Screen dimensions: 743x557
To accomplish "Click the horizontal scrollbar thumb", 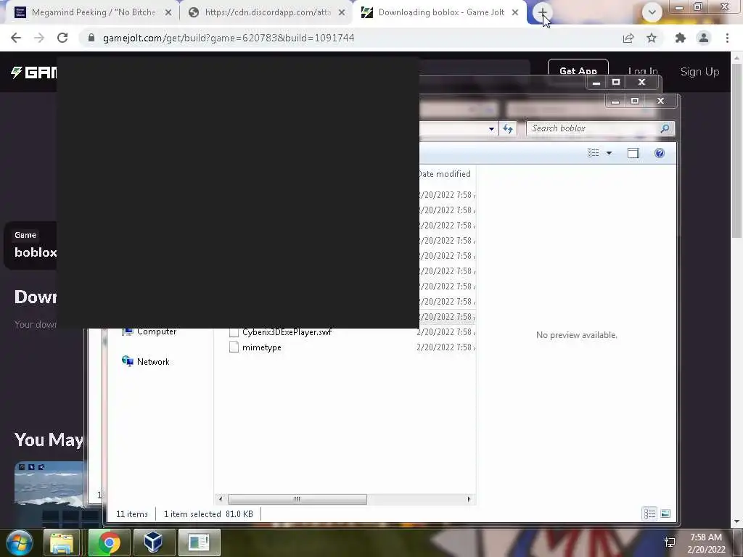I will tap(297, 499).
